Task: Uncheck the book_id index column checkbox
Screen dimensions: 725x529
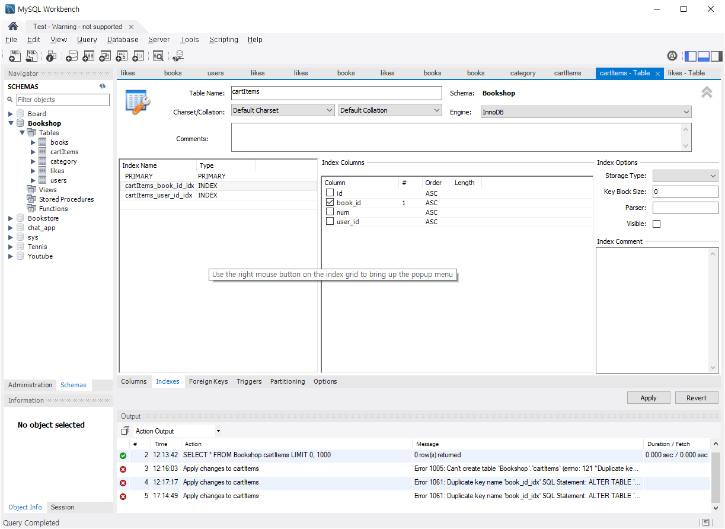Action: coord(330,202)
